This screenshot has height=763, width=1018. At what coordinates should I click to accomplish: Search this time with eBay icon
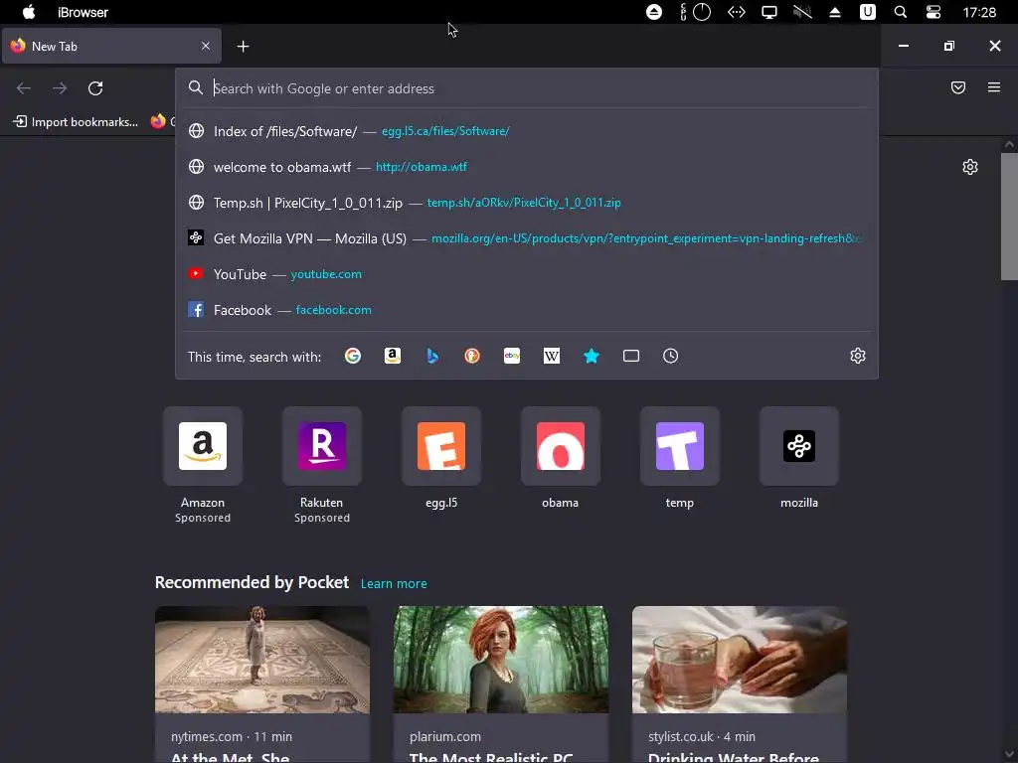tap(512, 357)
